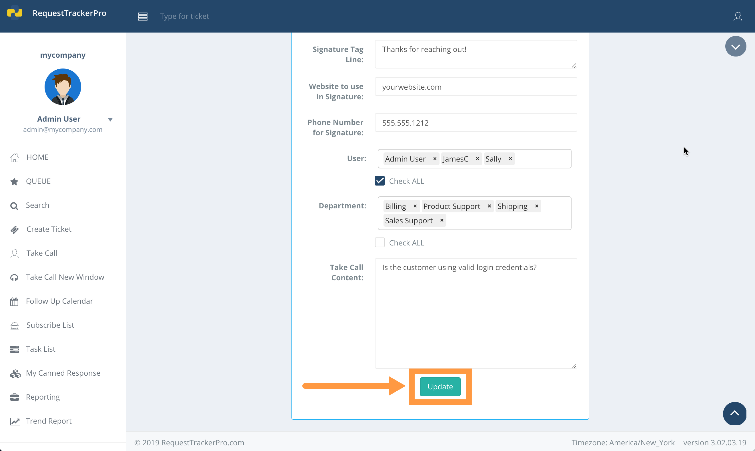Expand the Admin User profile dropdown
Image resolution: width=755 pixels, height=451 pixels.
coord(110,119)
